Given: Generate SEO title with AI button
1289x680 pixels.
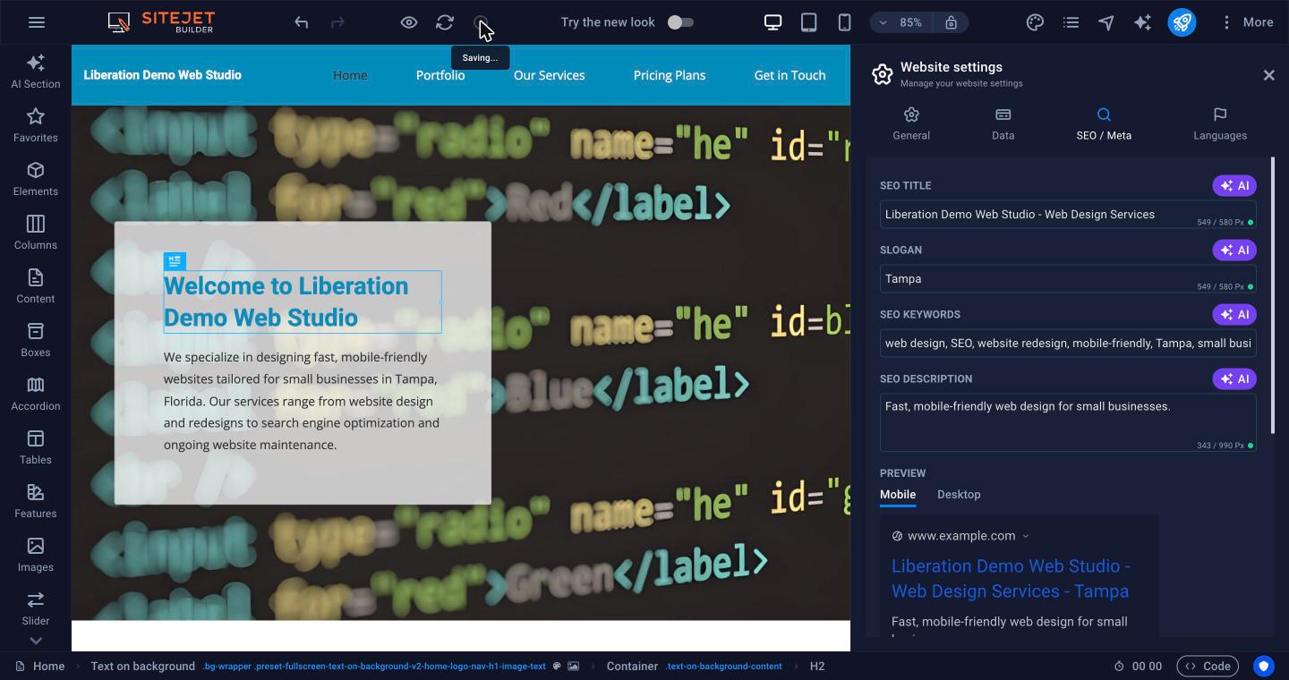Looking at the screenshot, I should tap(1234, 185).
